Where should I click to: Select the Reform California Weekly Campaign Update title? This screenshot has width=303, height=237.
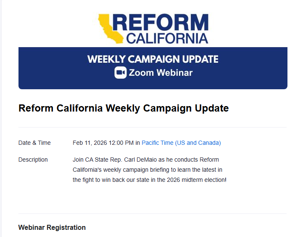tap(124, 108)
